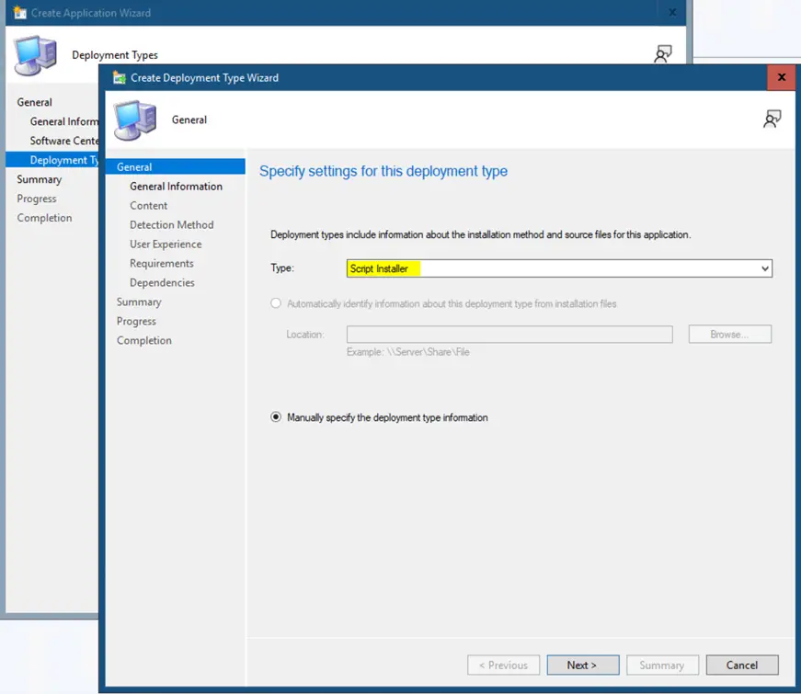Close the Create Application Wizard window
Viewport: 801px width, 694px height.
click(672, 12)
